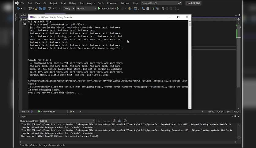This screenshot has height=148, width=256.
Task: Click the IronPDF PDF solution name button
Action: (193, 3)
